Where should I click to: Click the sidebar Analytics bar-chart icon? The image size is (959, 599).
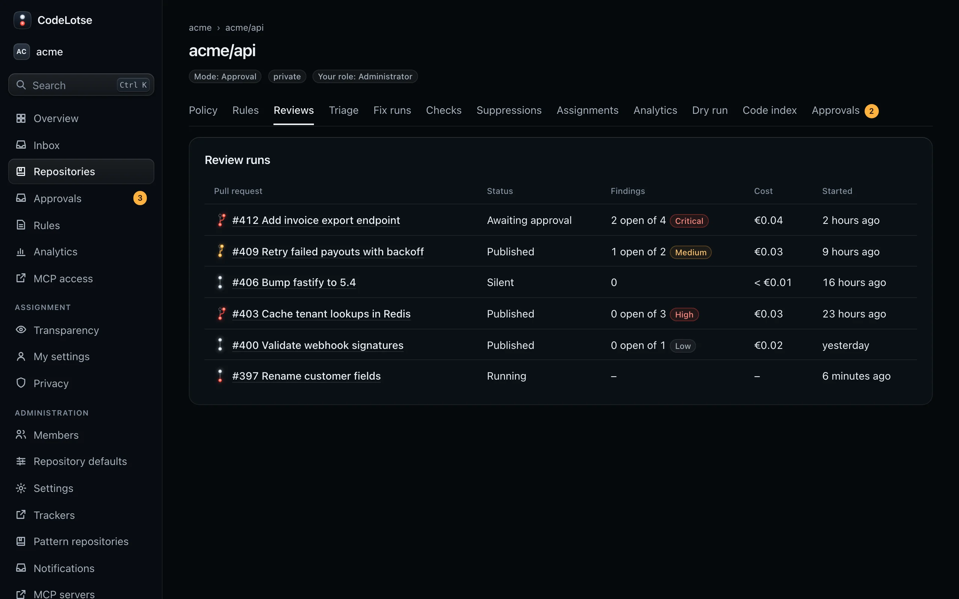[x=21, y=252]
